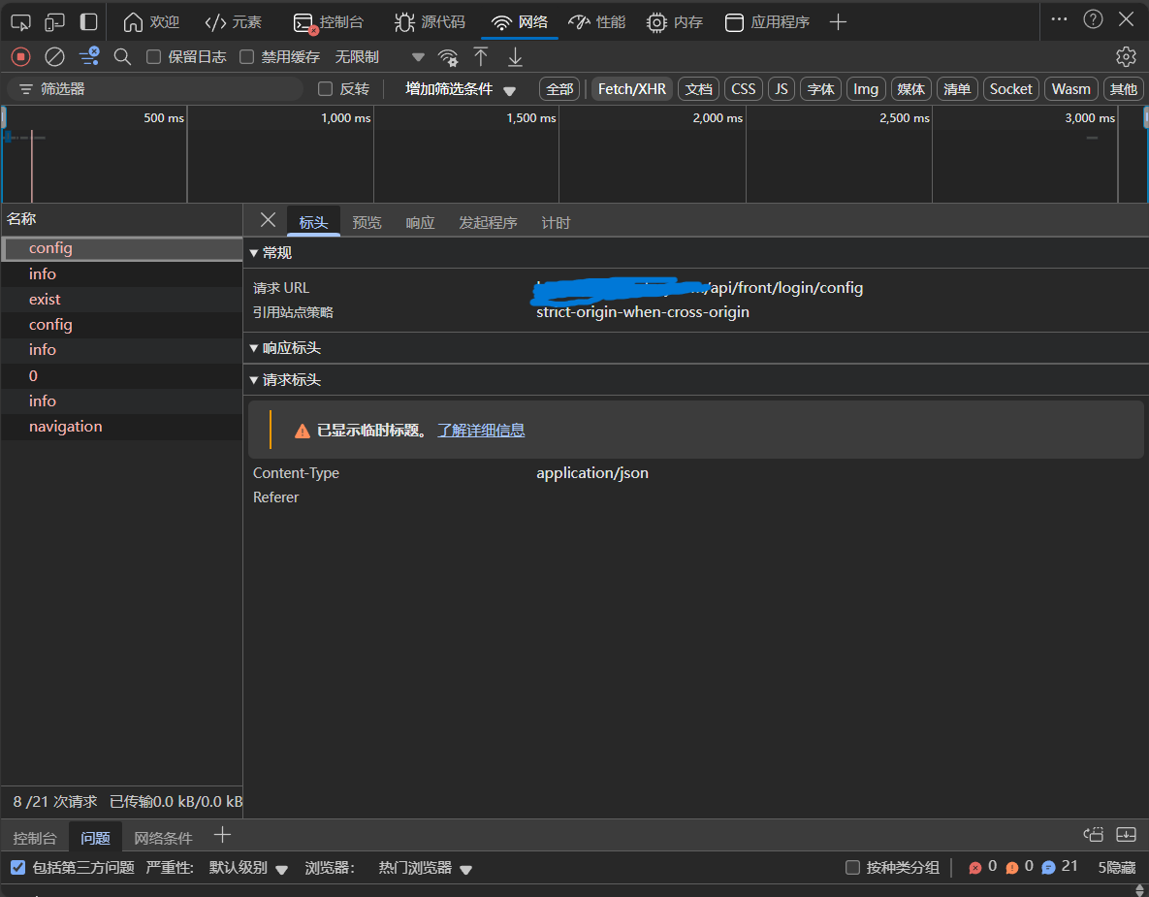Check the 反转 filter checkbox

326,88
